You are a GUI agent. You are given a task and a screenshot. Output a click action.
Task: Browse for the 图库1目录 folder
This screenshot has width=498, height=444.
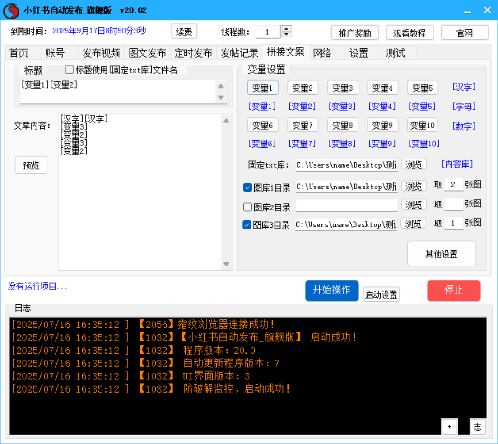414,186
